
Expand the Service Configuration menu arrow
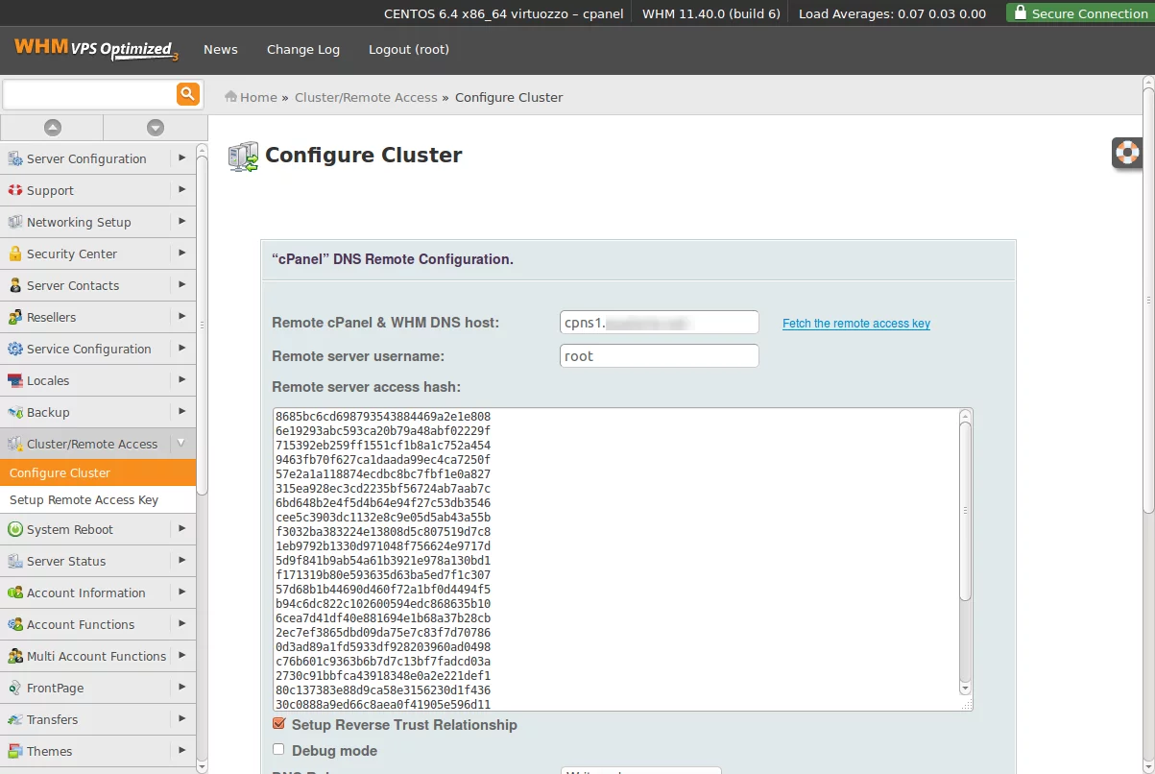click(181, 348)
